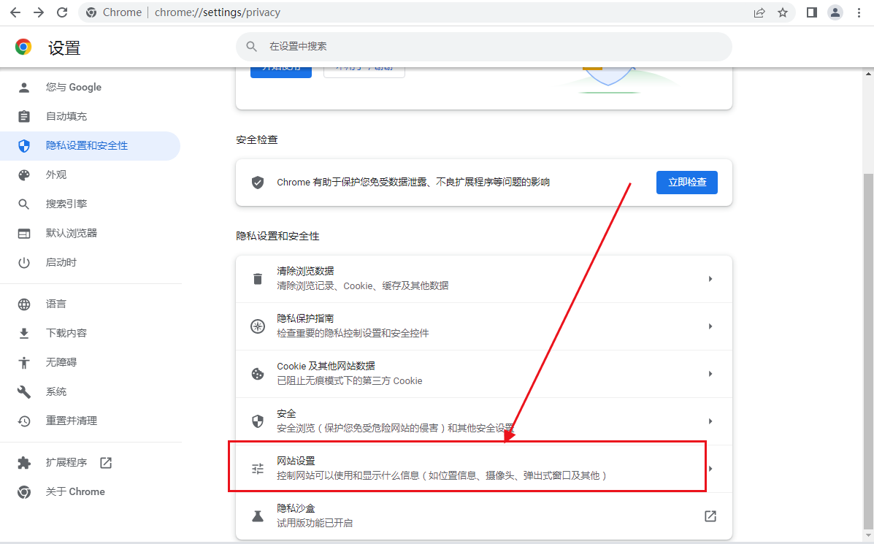
Task: Click external-link icon on 隐私沙盒 row
Action: tap(710, 516)
